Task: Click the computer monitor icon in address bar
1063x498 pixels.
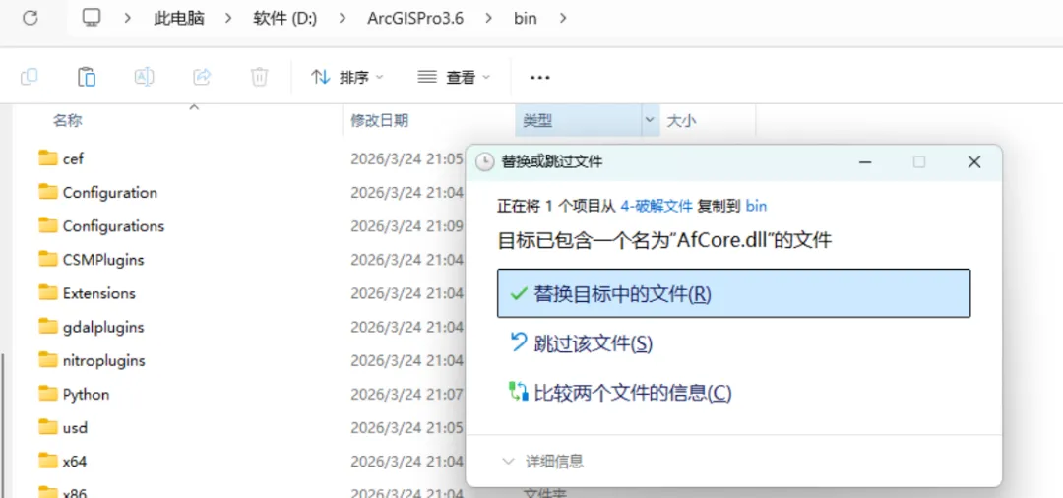Action: click(x=92, y=18)
